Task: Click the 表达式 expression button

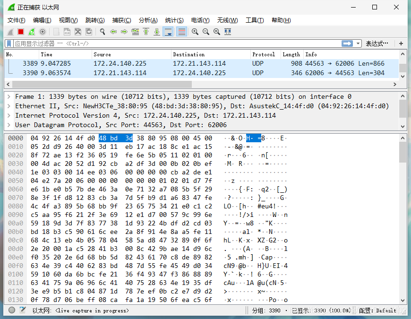Action: pyautogui.click(x=377, y=43)
